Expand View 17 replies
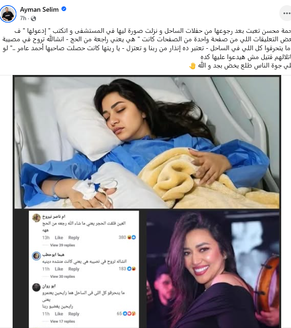Image resolution: width=291 pixels, height=328 pixels. [x=63, y=321]
